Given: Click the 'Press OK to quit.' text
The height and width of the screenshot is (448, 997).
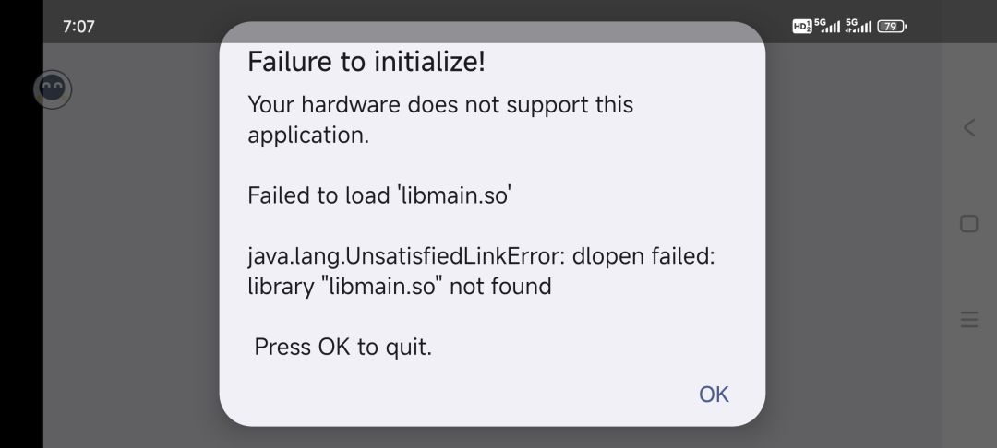Looking at the screenshot, I should pyautogui.click(x=342, y=348).
